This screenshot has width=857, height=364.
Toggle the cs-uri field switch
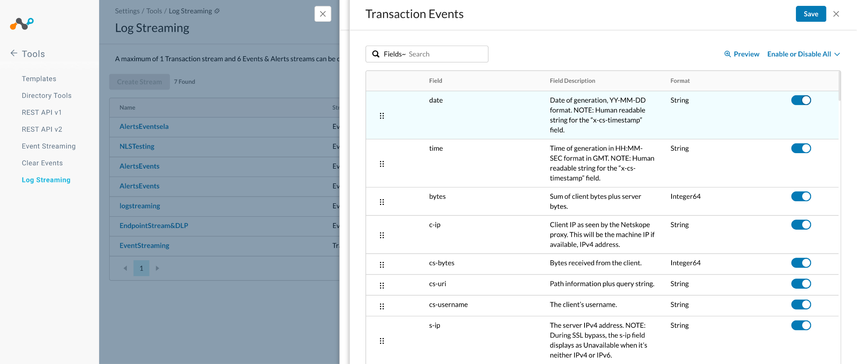pyautogui.click(x=801, y=284)
